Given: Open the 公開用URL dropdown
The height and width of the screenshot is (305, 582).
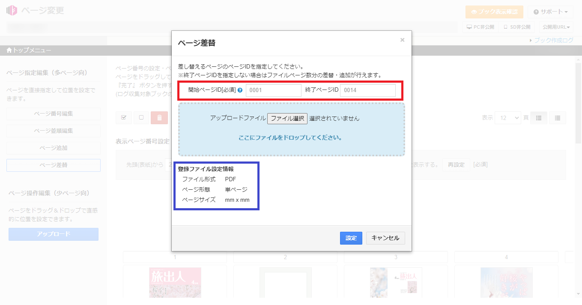Looking at the screenshot, I should 556,27.
